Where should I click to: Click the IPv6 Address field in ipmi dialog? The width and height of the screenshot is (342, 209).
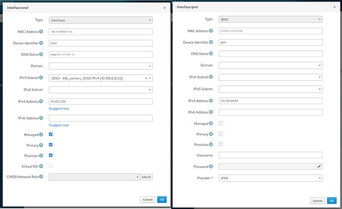(271, 112)
